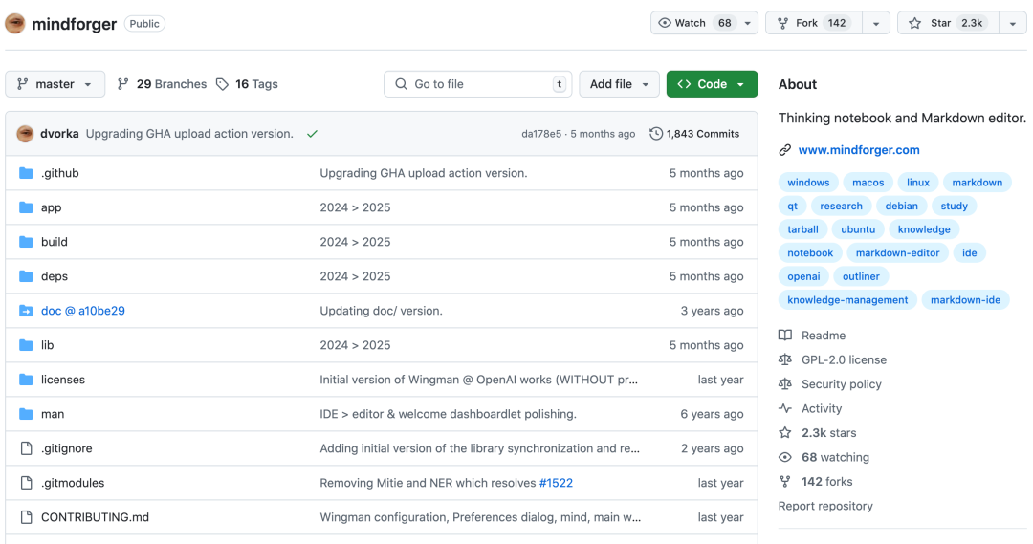
Task: Open the 1,843 Commits history
Action: coord(694,134)
